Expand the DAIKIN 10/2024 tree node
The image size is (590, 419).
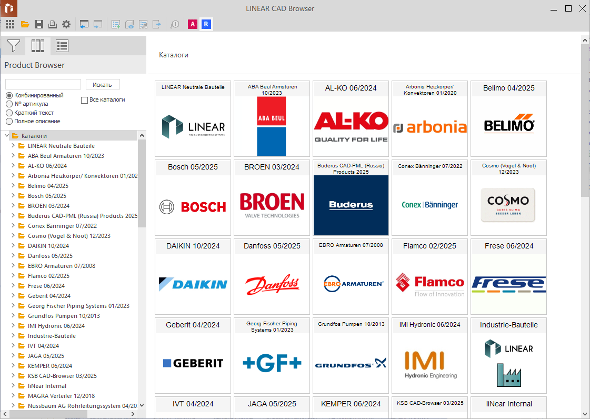point(13,245)
